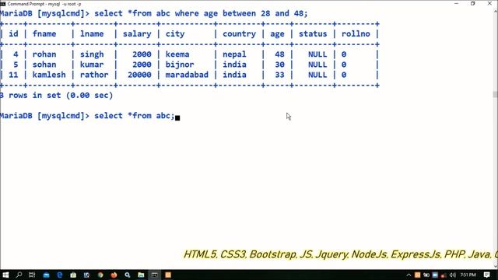Click the 'kumar' lname cell
The height and width of the screenshot is (280, 498).
92,65
